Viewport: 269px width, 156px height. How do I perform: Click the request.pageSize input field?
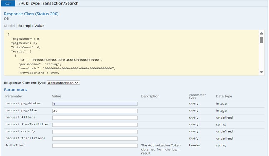95,111
